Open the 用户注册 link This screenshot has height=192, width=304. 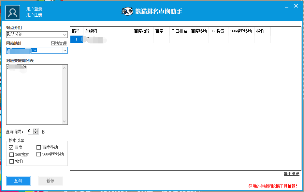[34, 15]
